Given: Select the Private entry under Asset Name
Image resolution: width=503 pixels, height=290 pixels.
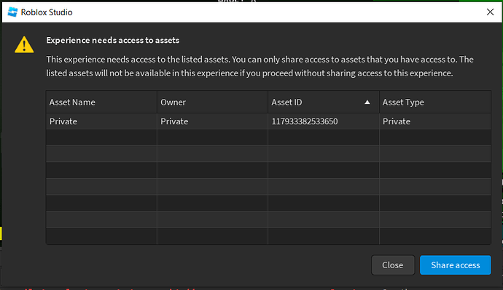Looking at the screenshot, I should (x=63, y=121).
